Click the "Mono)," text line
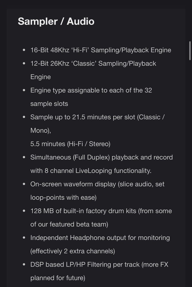 pyautogui.click(x=40, y=131)
